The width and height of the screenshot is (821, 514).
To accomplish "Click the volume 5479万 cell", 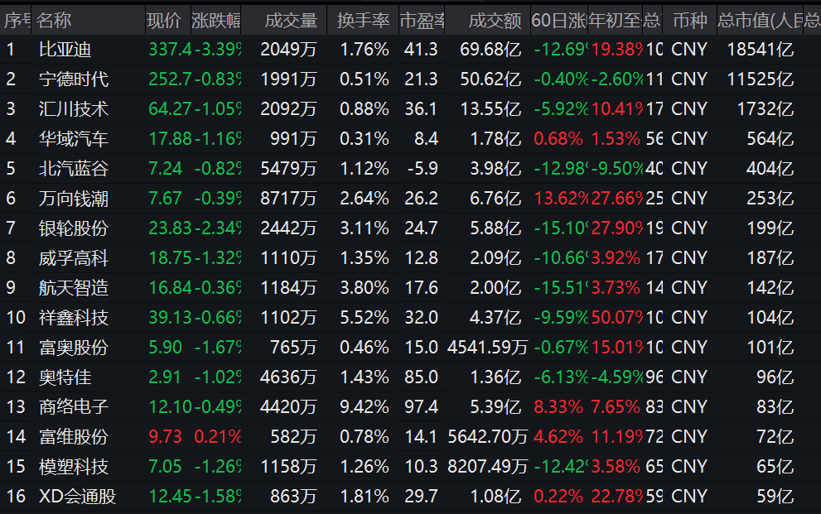I will pyautogui.click(x=288, y=169).
